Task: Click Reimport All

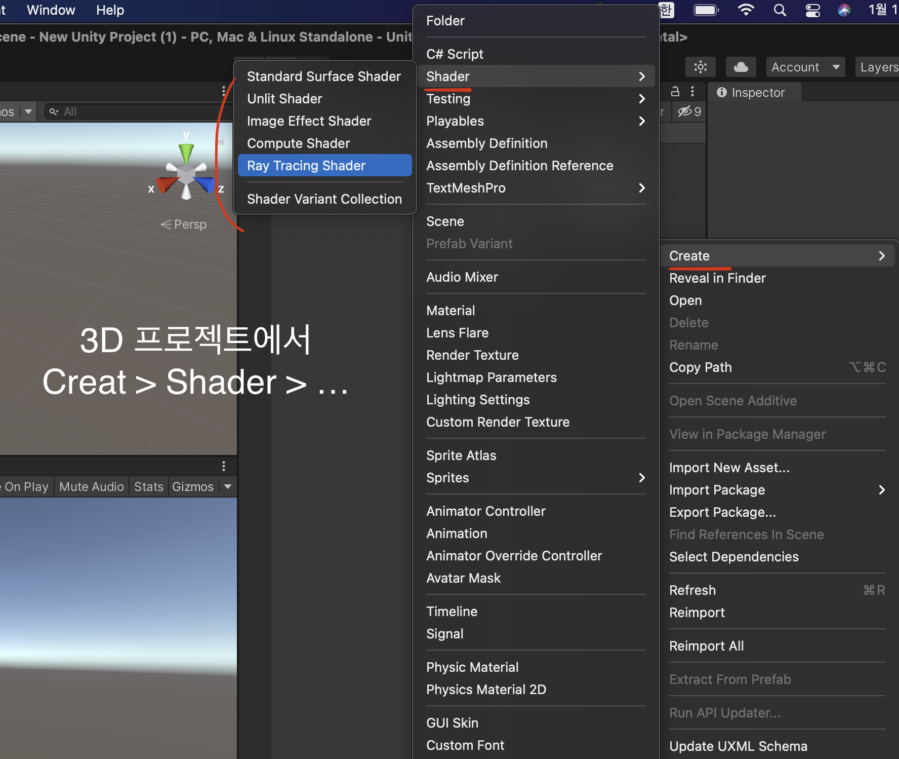Action: [x=778, y=646]
